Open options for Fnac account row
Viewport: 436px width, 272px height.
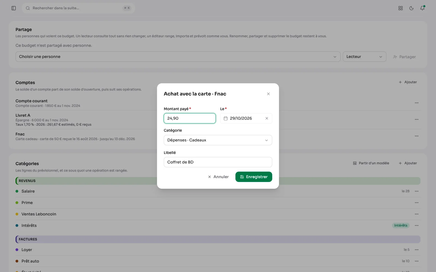click(x=417, y=136)
